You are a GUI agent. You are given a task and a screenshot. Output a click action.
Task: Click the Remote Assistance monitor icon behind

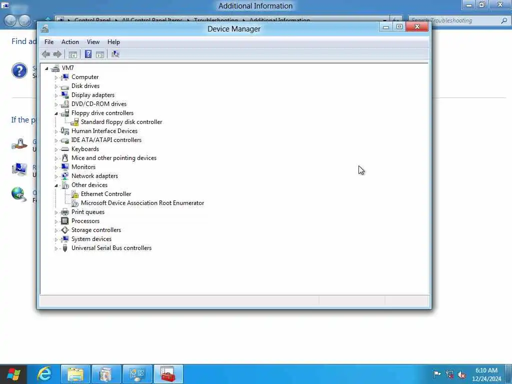coord(19,170)
